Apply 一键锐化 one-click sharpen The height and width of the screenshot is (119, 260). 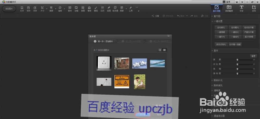[x=235, y=32]
